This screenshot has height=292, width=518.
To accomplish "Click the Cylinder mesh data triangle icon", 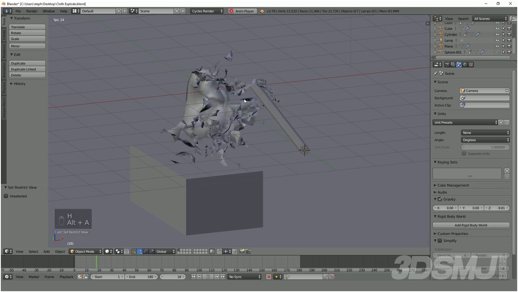I will (x=472, y=34).
